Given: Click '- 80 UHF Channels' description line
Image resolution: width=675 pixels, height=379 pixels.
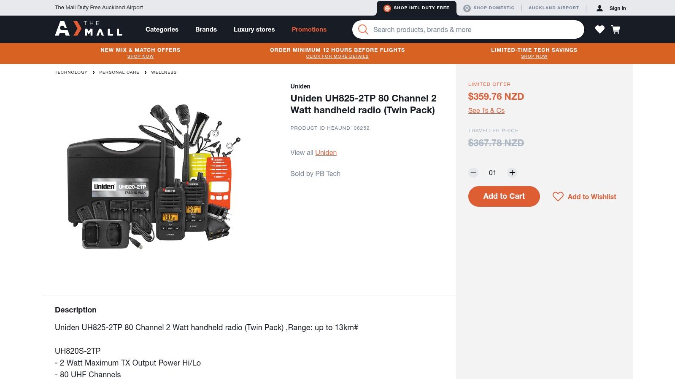Looking at the screenshot, I should pyautogui.click(x=88, y=374).
